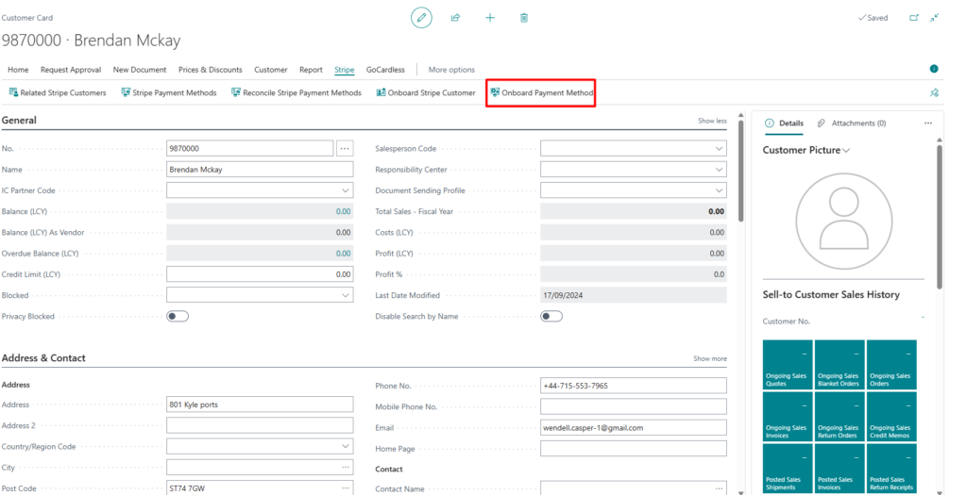The image size is (967, 495).
Task: Click the factbox pane vertical scrollbar
Action: coord(940,216)
